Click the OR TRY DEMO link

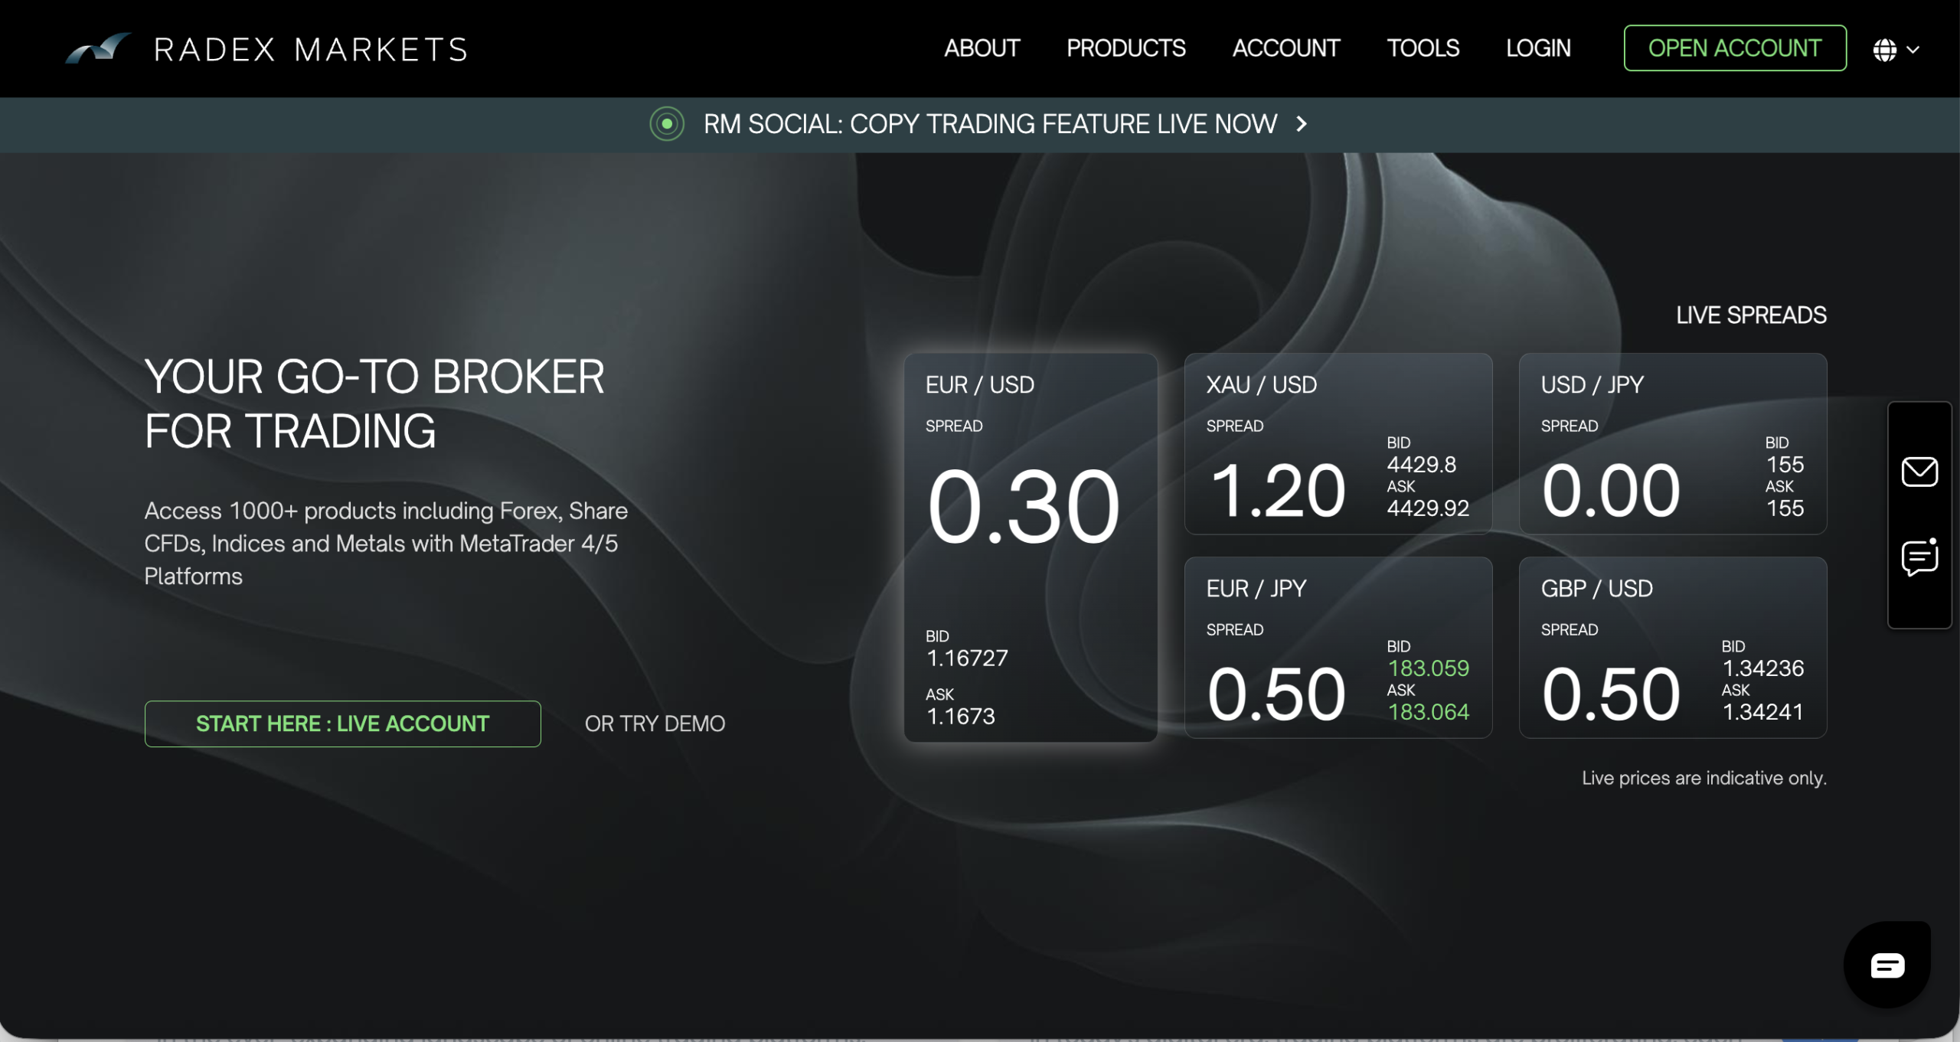[x=655, y=723]
